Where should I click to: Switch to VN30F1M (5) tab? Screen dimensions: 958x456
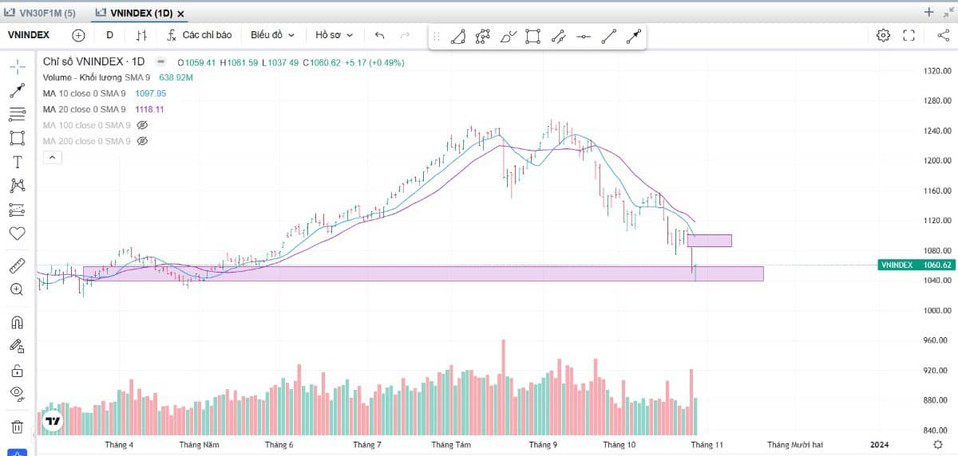tap(42, 14)
